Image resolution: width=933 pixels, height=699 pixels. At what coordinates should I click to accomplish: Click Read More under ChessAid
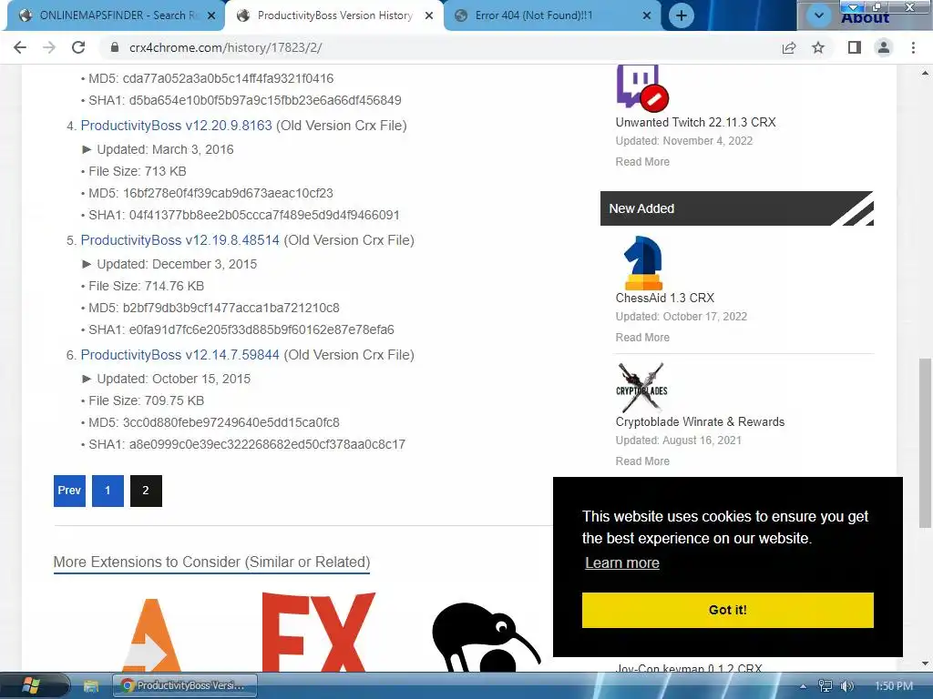point(642,338)
